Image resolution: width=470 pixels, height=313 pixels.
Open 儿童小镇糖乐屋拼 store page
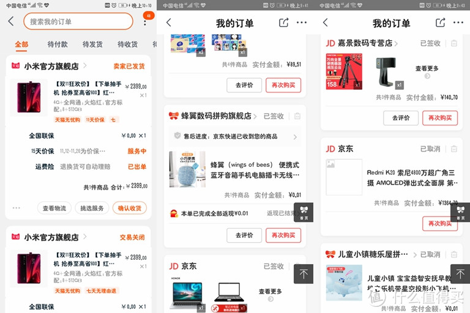point(373,254)
